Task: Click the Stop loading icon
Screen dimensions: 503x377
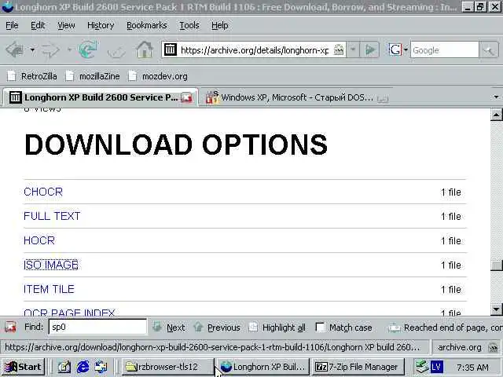Action: (116, 50)
